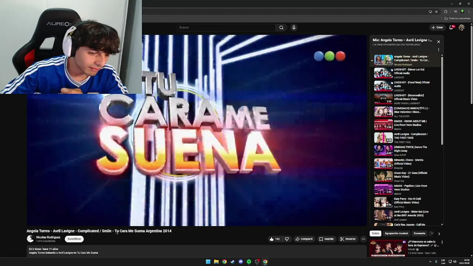Click the Mix: Angela Torres playlist title

(402, 40)
